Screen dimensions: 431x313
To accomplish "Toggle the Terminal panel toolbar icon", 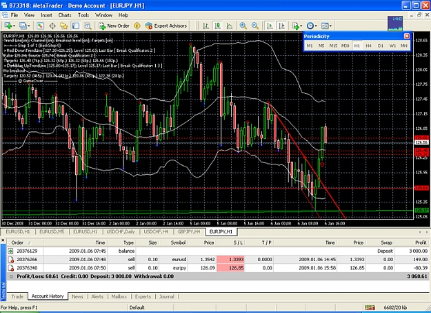I will coord(76,26).
